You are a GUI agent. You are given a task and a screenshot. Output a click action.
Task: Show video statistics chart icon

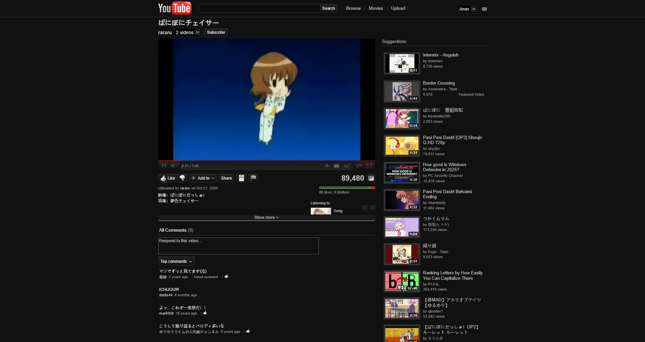point(371,178)
